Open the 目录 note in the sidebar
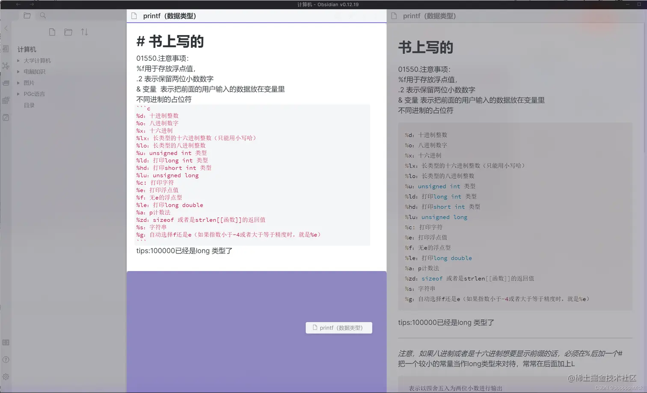The image size is (647, 393). click(x=29, y=105)
